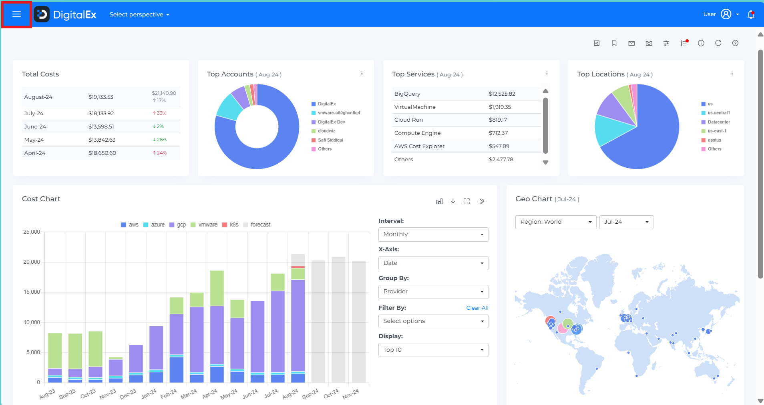Open the Select perspective dropdown
This screenshot has height=405, width=764.
[x=139, y=14]
